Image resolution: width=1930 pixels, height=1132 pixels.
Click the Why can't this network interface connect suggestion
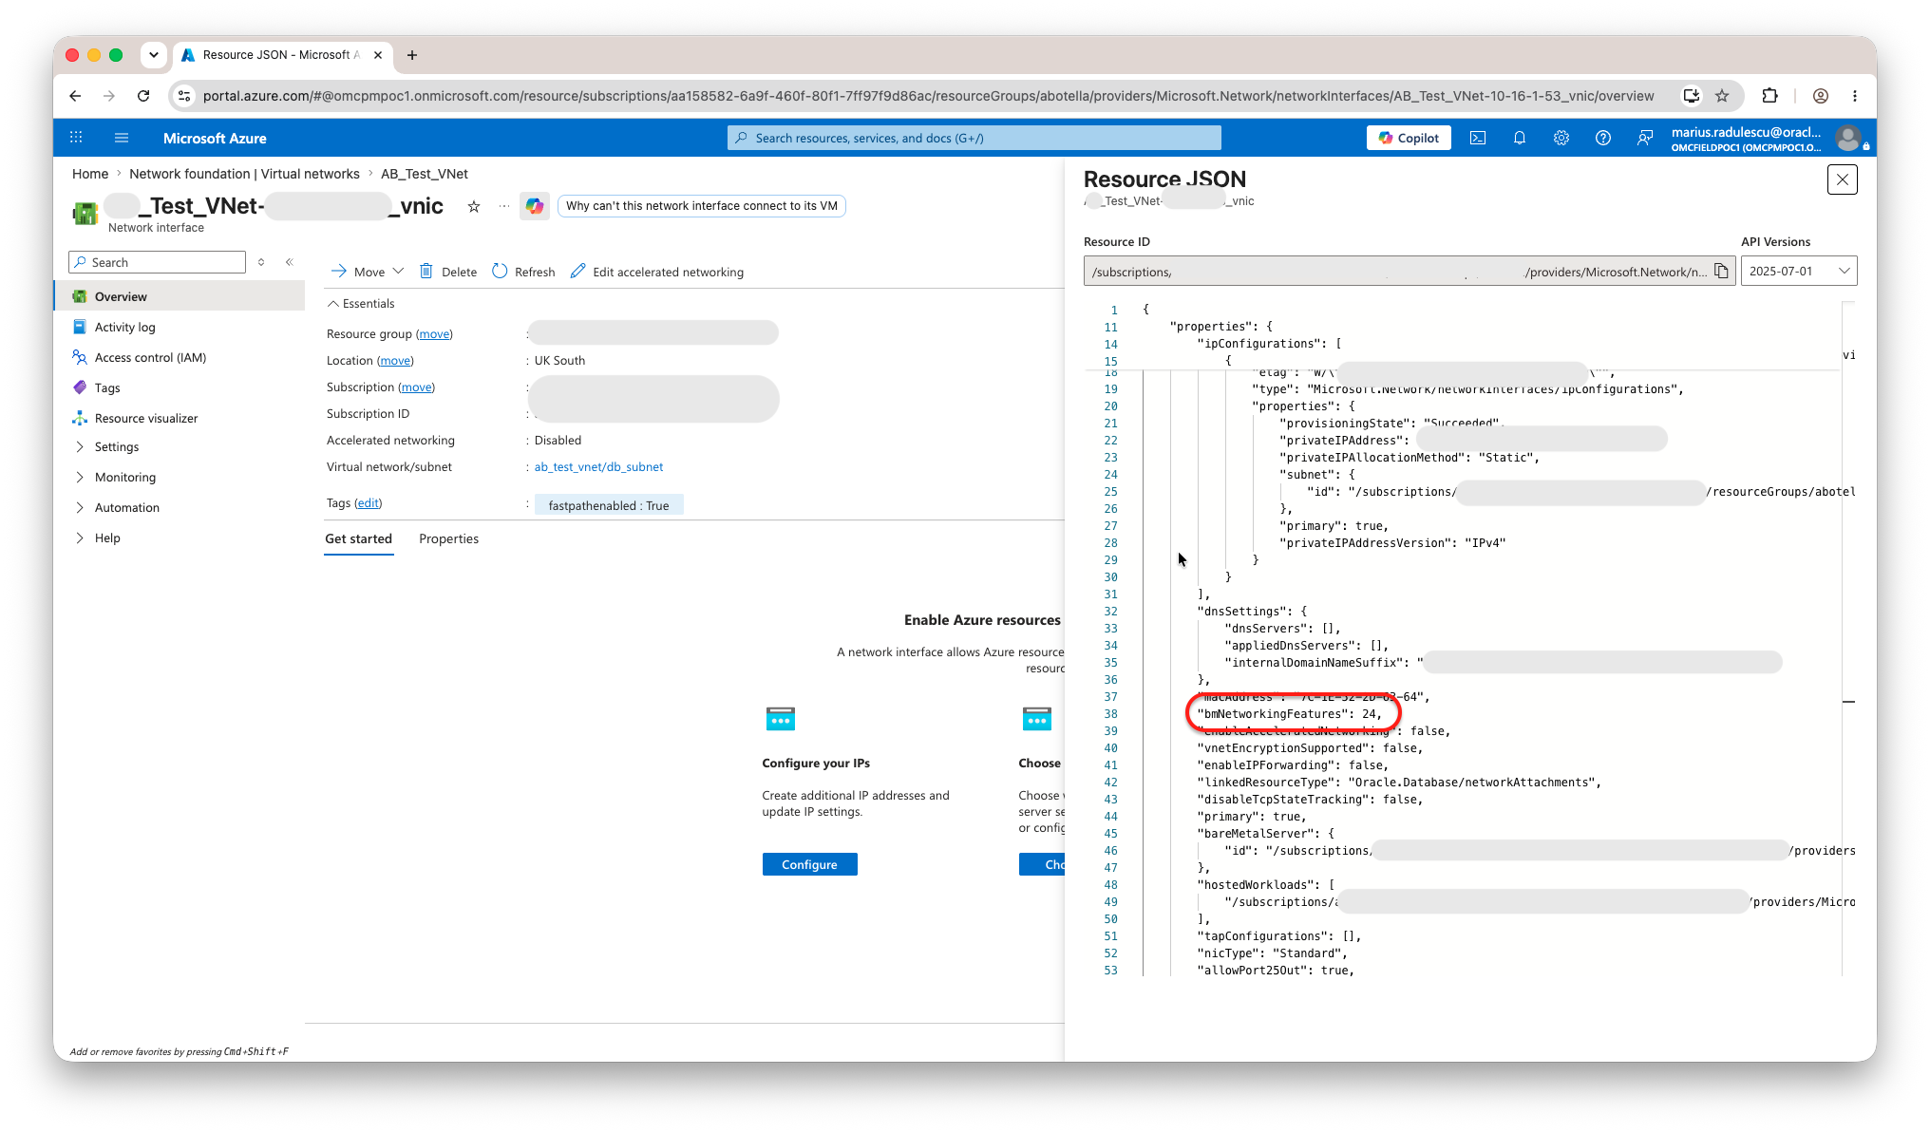702,206
